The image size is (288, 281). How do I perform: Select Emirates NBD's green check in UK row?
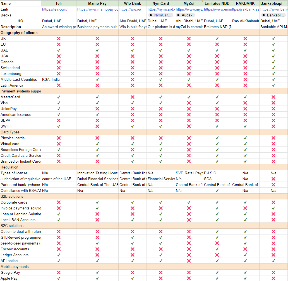217,38
